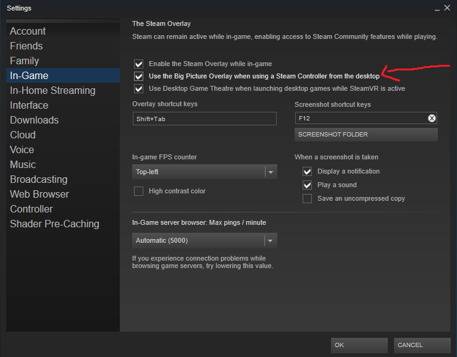The height and width of the screenshot is (357, 457).
Task: Minimize the Settings window
Action: pyautogui.click(x=437, y=9)
